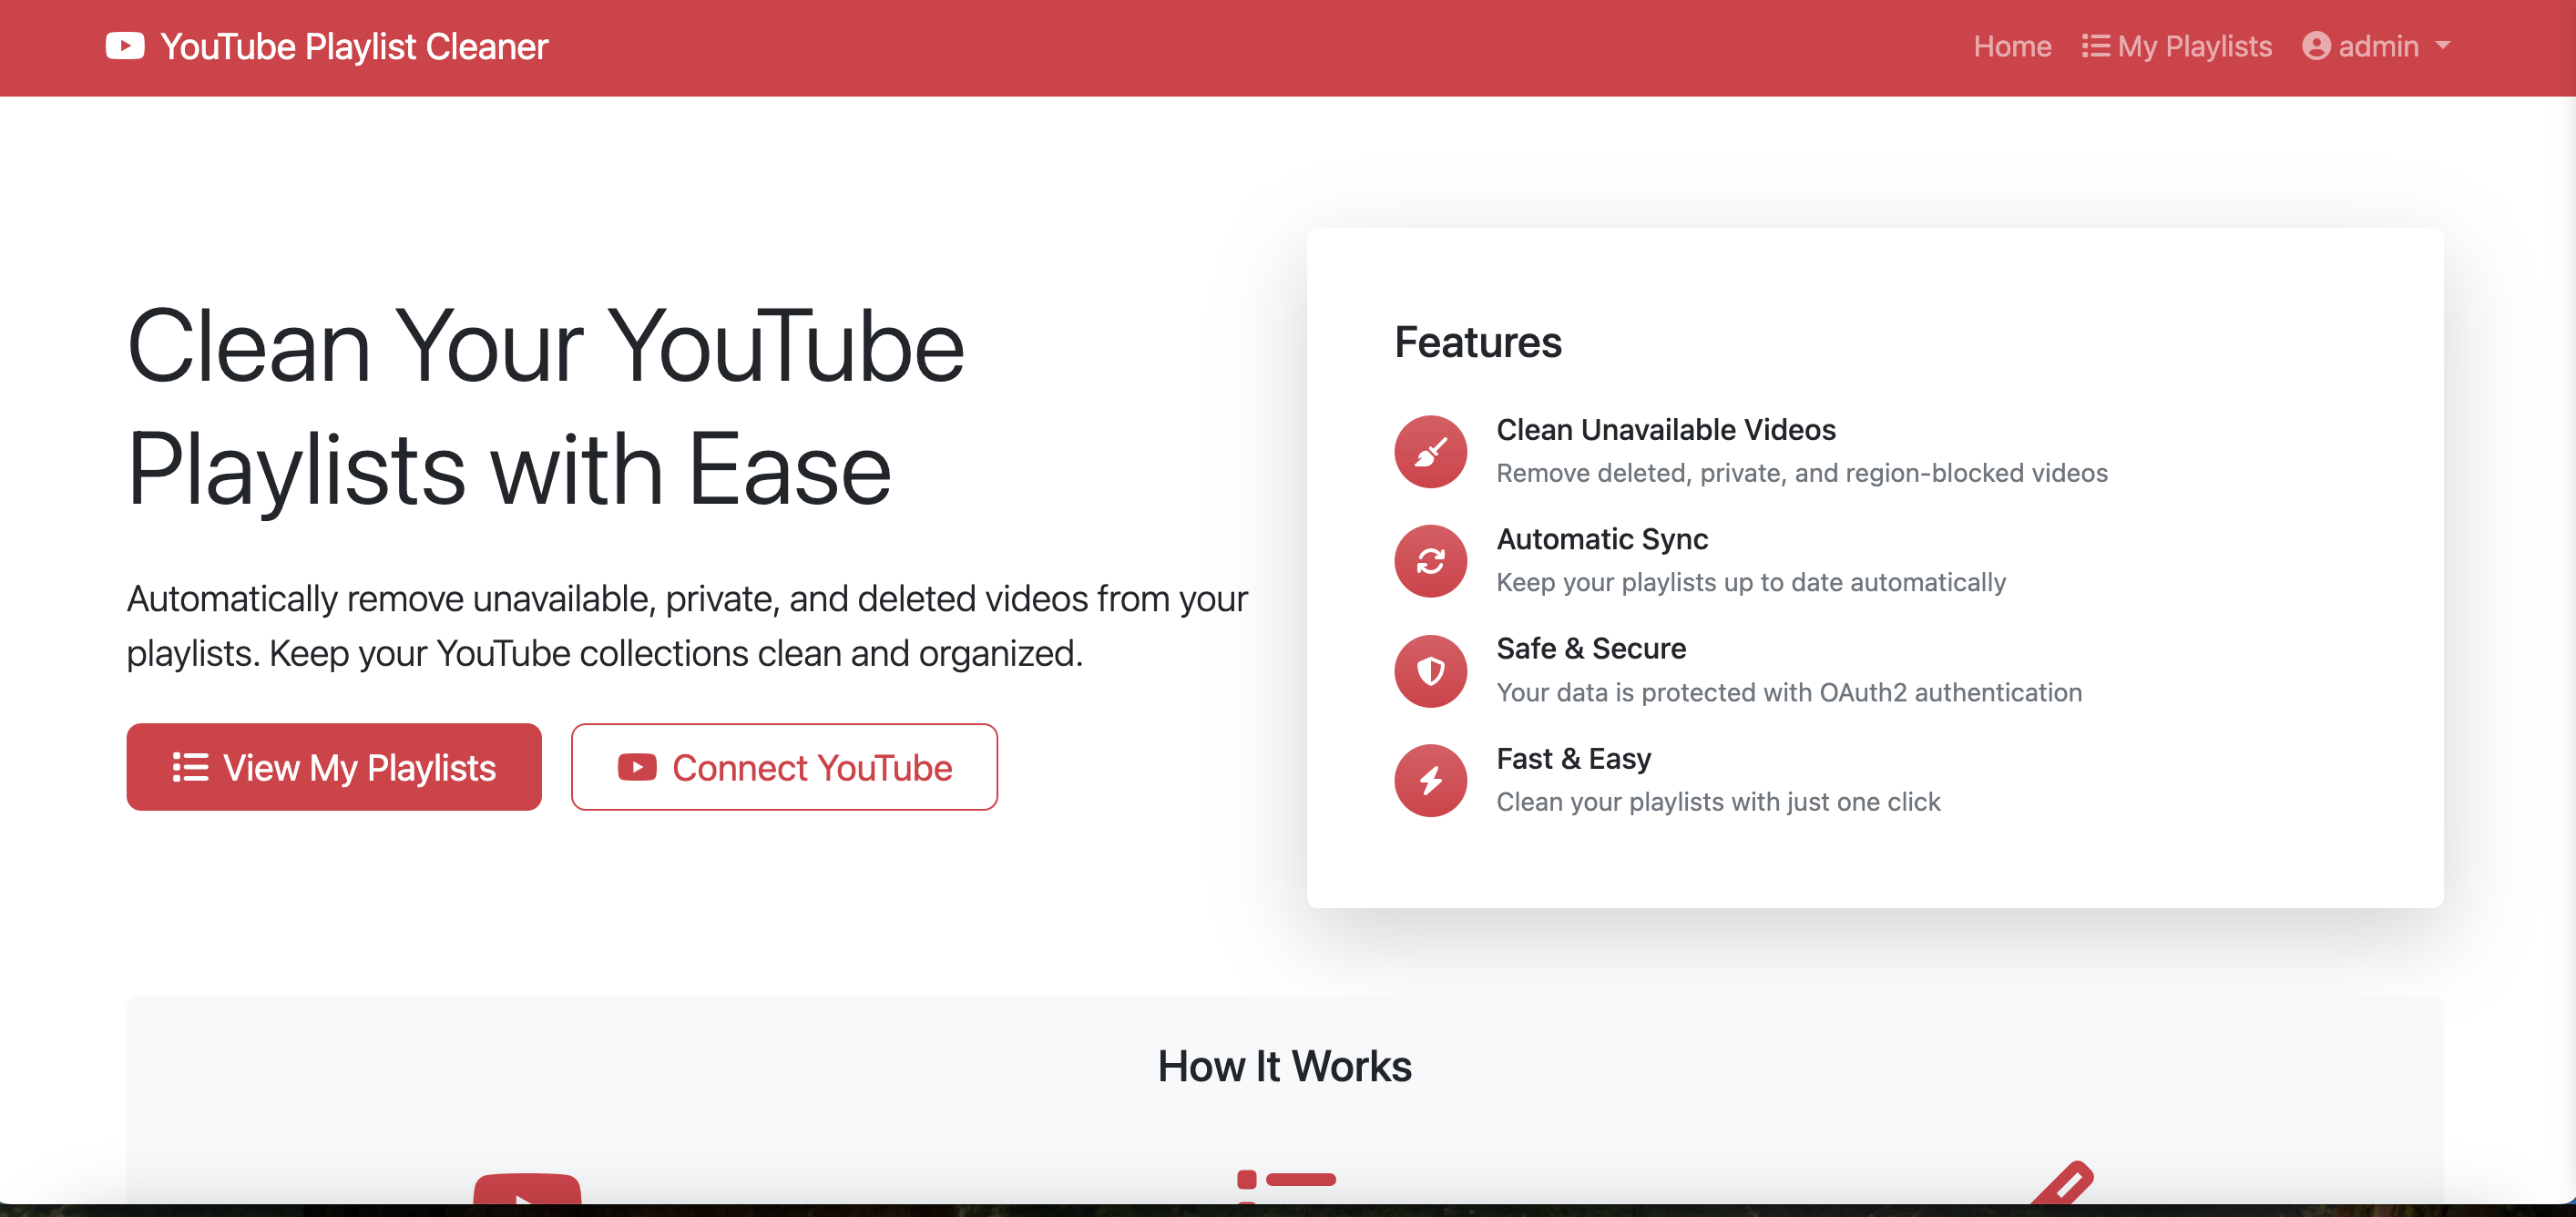Click "Clean your playlists with just one click"

(x=1717, y=802)
